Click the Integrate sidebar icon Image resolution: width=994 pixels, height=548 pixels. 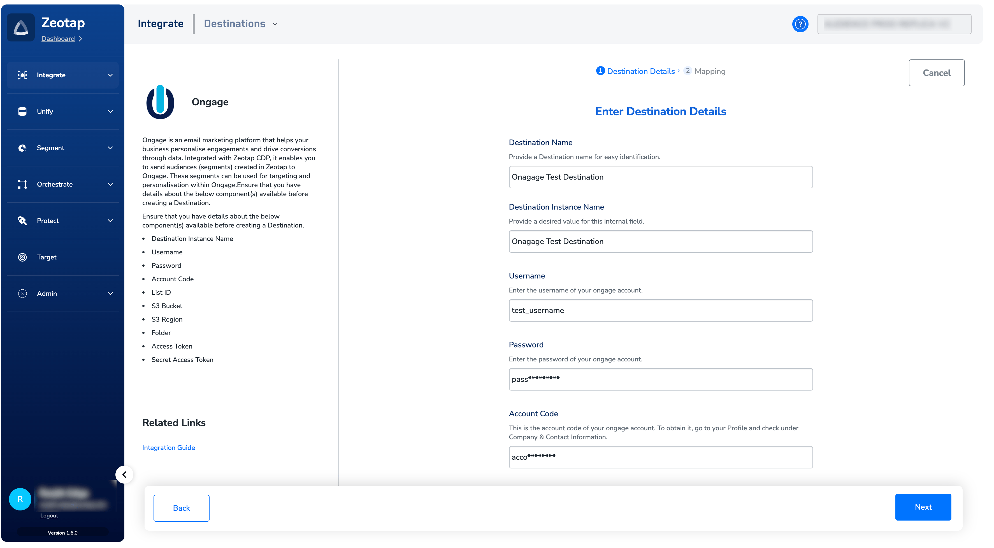click(x=22, y=75)
